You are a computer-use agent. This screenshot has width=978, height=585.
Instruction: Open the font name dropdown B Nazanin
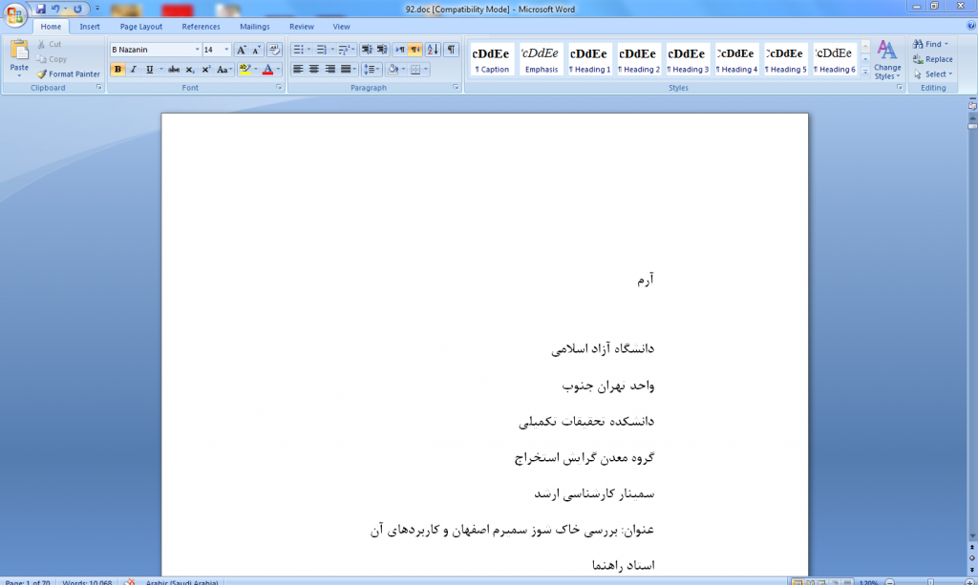(x=197, y=50)
